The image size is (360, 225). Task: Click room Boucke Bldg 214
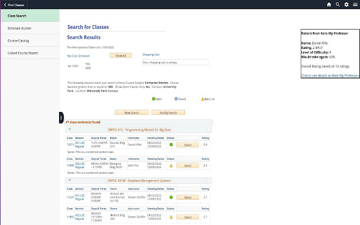[x=118, y=145]
